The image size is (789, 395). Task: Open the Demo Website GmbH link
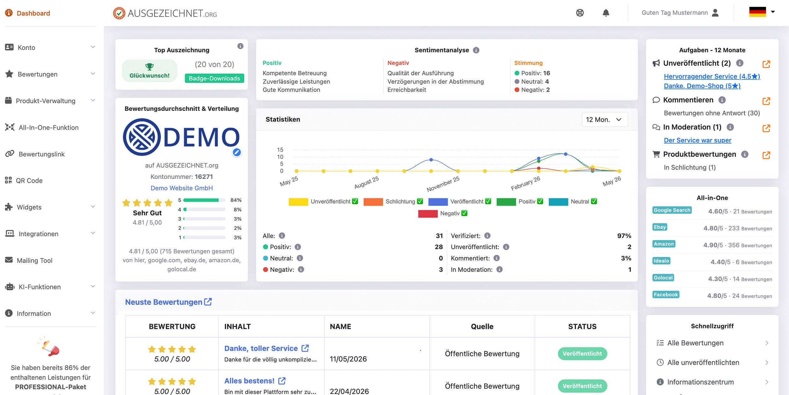(x=181, y=188)
